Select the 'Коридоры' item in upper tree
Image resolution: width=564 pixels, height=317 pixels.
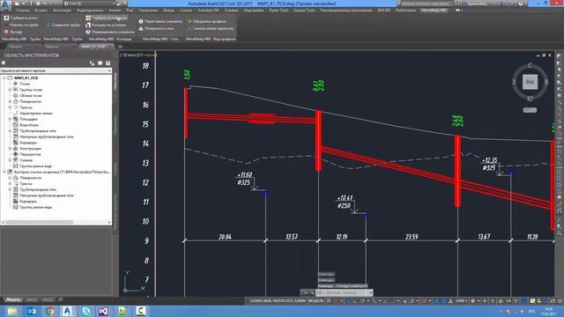pyautogui.click(x=28, y=143)
